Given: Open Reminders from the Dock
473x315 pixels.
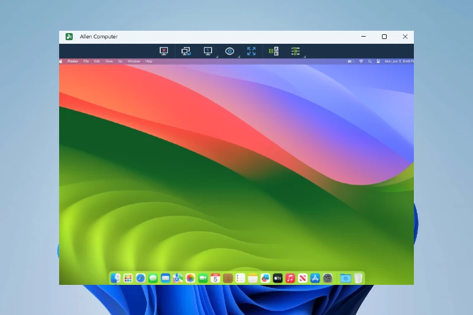Looking at the screenshot, I should (x=241, y=278).
